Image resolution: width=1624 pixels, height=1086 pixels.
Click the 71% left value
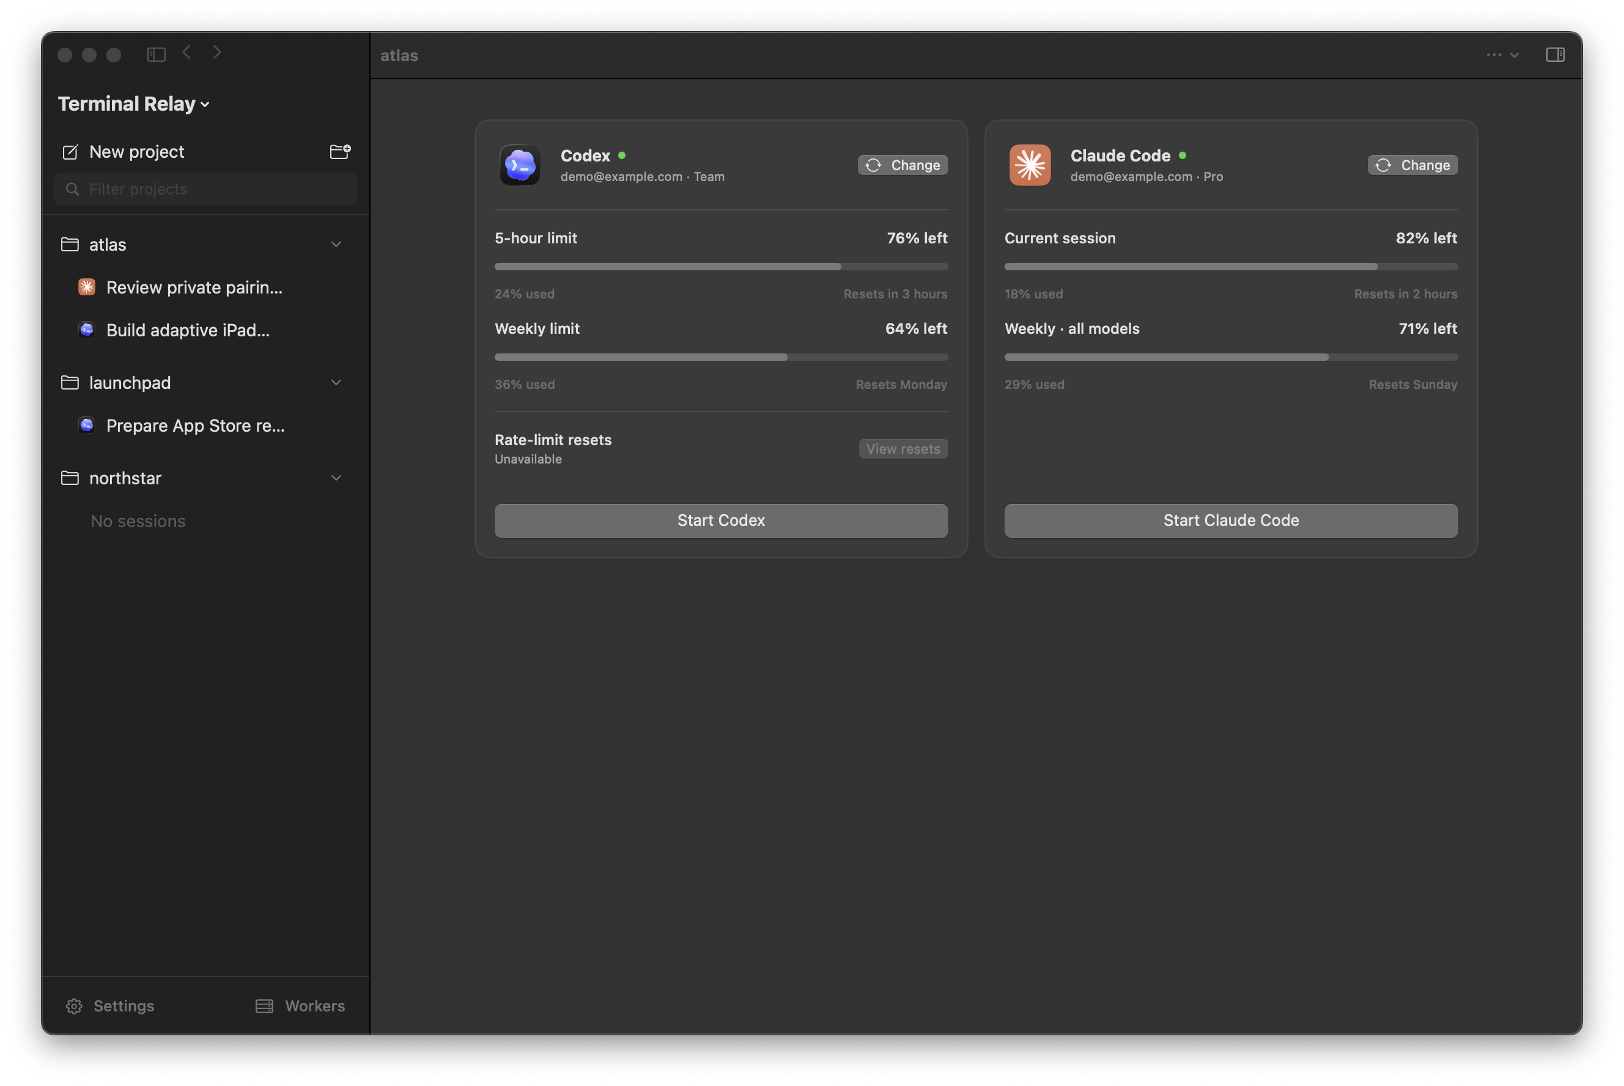1427,329
